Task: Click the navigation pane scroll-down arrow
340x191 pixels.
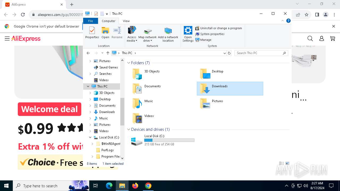Action: pos(122,158)
